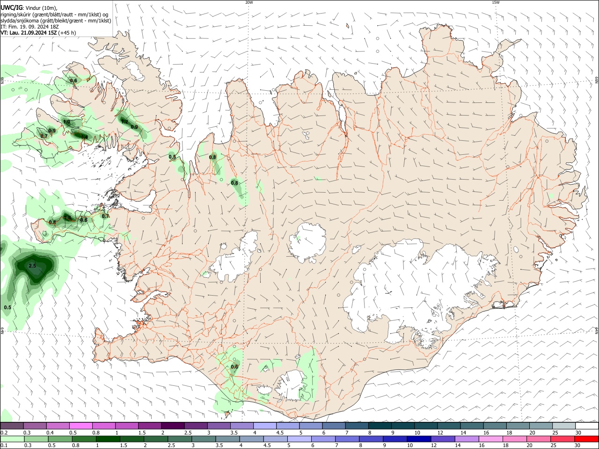Click the '66N' latitude label on the right edge
Screen dimensions: 599x449
(x=597, y=80)
